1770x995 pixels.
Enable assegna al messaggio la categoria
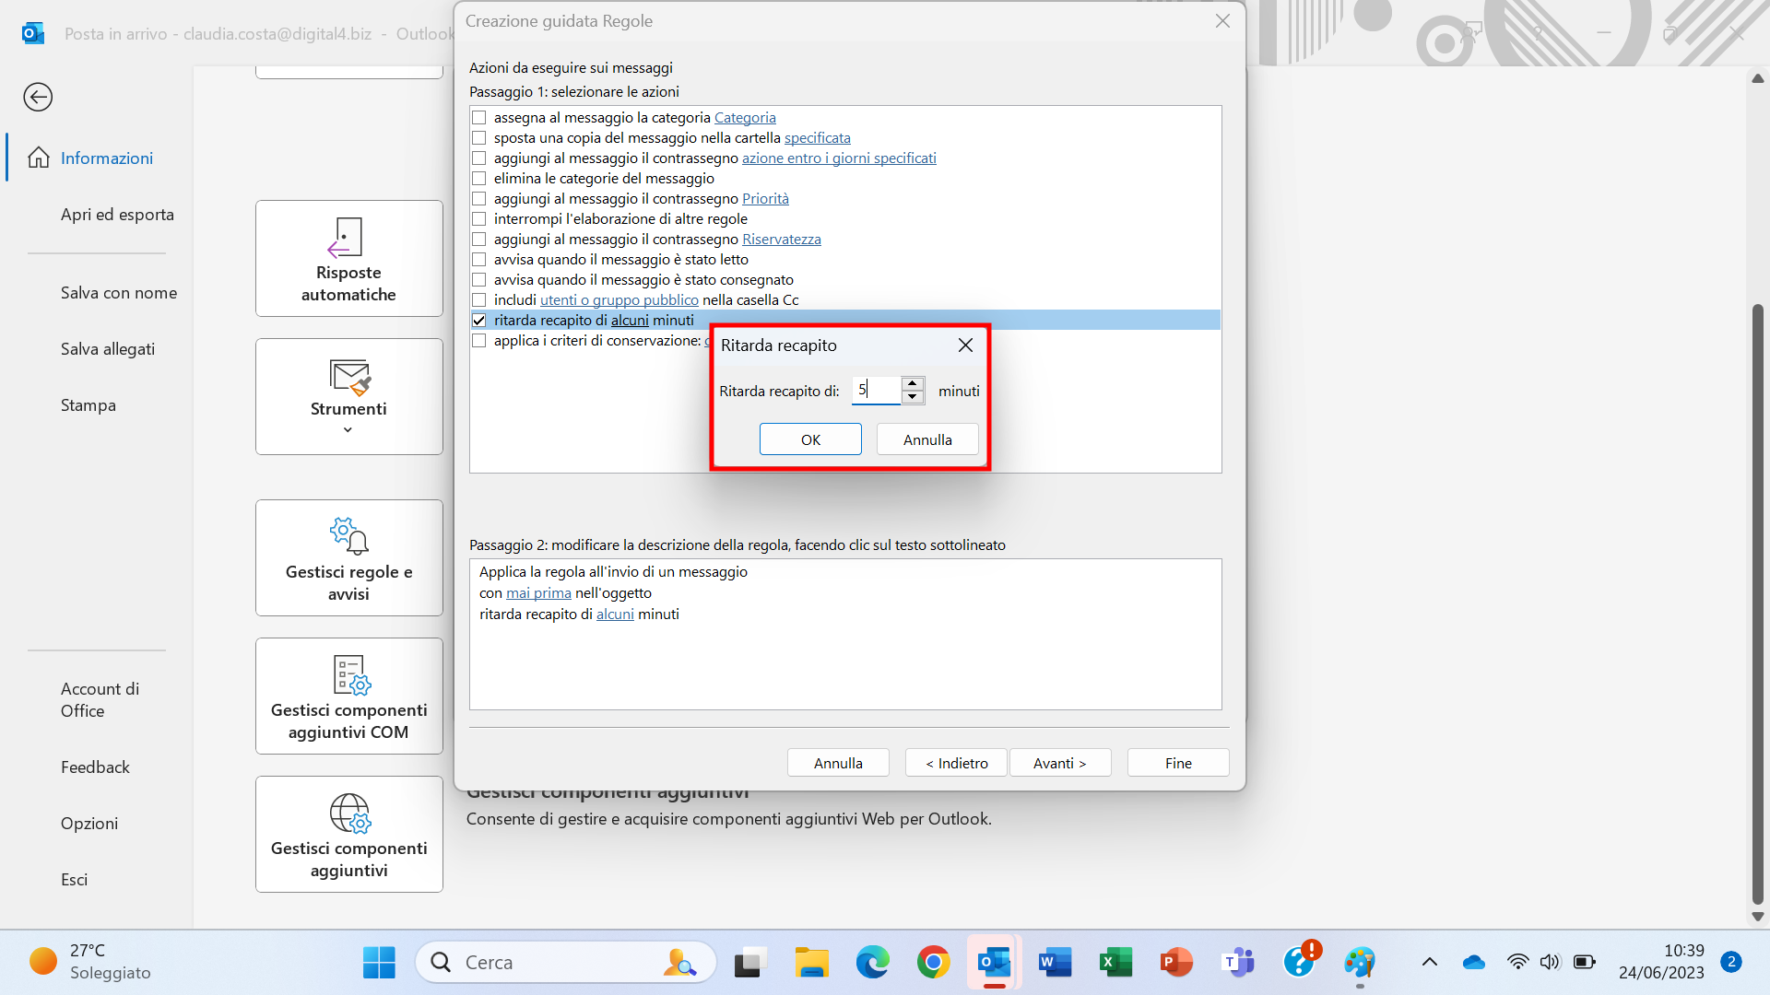[x=479, y=117]
